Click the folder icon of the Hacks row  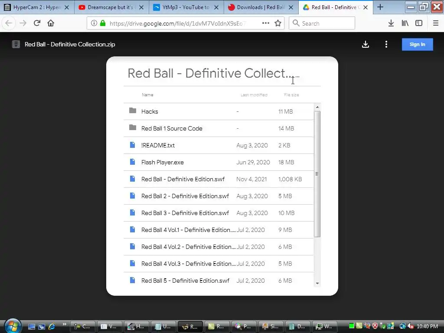click(133, 111)
